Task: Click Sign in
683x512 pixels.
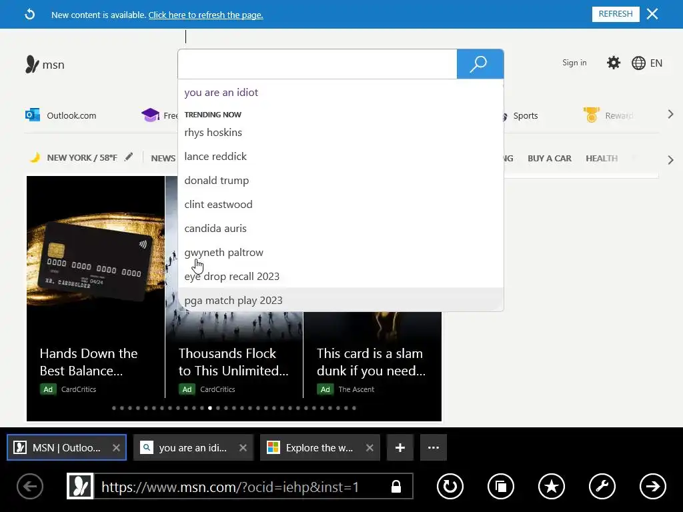Action: [x=574, y=63]
